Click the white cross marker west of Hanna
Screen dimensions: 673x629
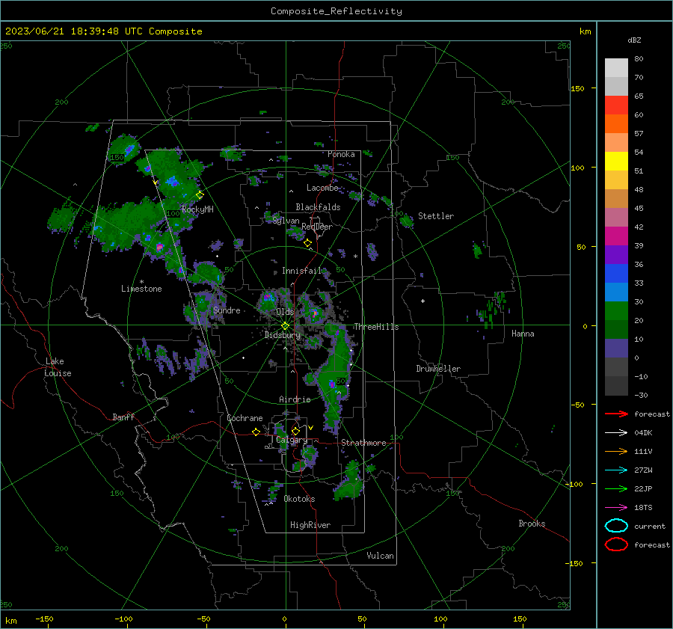coord(422,301)
